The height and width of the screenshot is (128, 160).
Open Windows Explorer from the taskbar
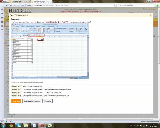[26, 125]
